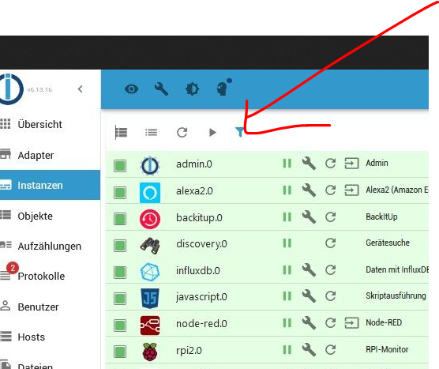Restart the node-red.0 instance
439x369 pixels.
point(331,322)
